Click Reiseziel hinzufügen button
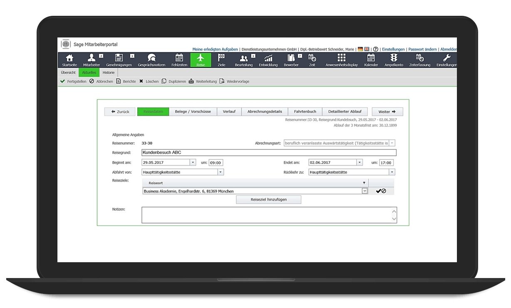 (269, 199)
